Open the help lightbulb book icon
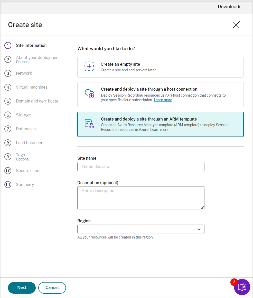Image resolution: width=253 pixels, height=298 pixels. (x=242, y=287)
